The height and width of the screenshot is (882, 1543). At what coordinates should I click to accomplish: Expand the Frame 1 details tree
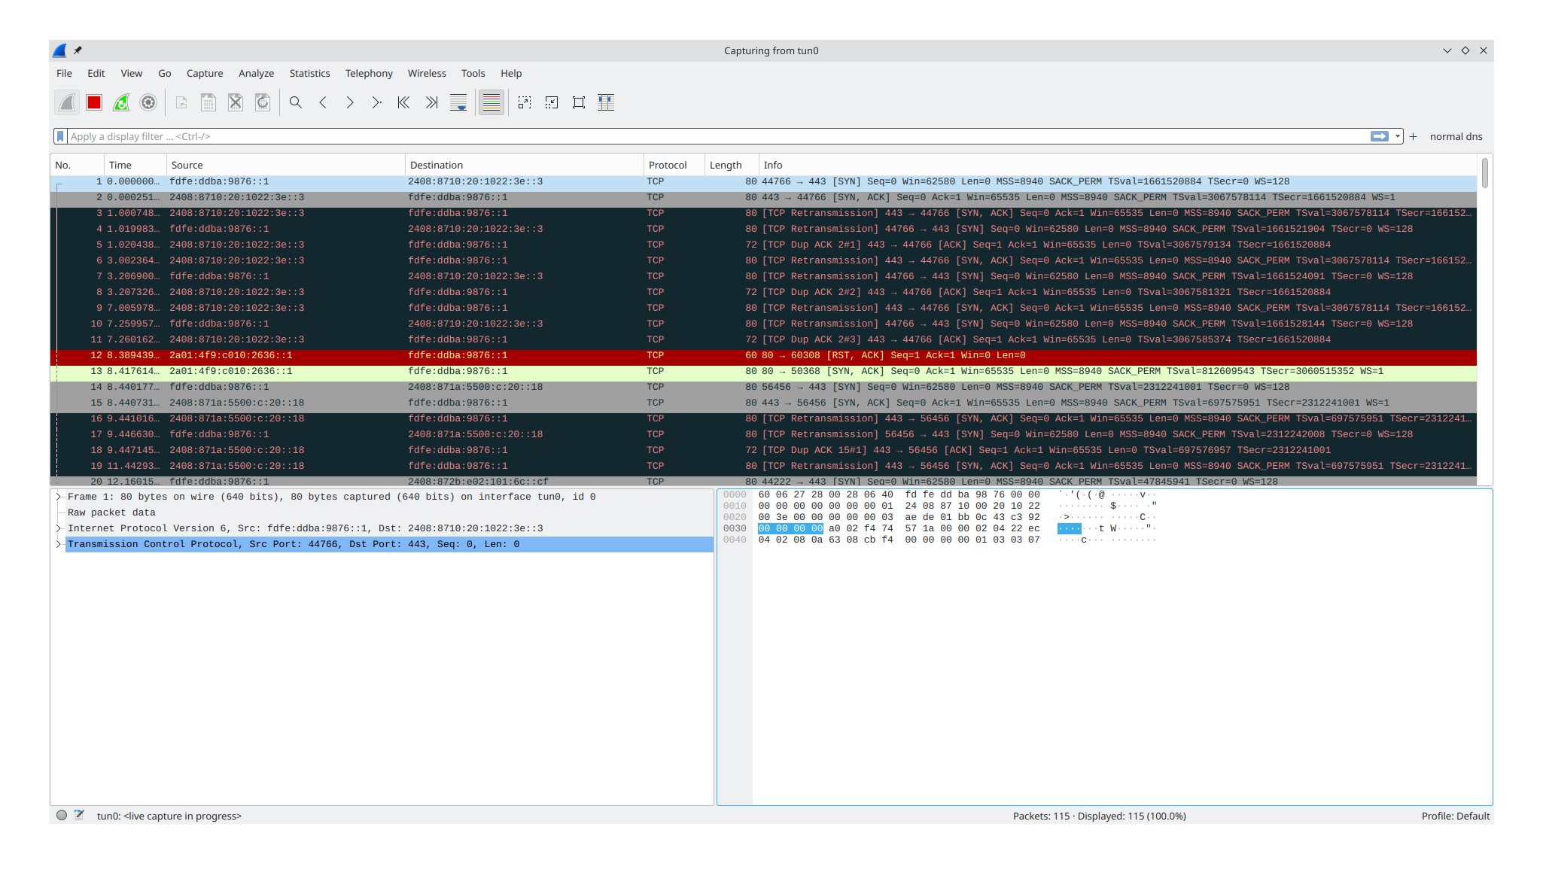[58, 497]
